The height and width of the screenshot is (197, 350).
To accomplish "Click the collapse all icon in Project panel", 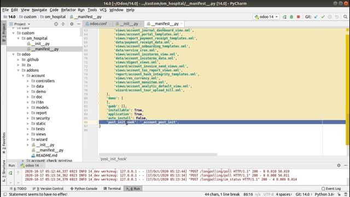I will pyautogui.click(x=63, y=24).
